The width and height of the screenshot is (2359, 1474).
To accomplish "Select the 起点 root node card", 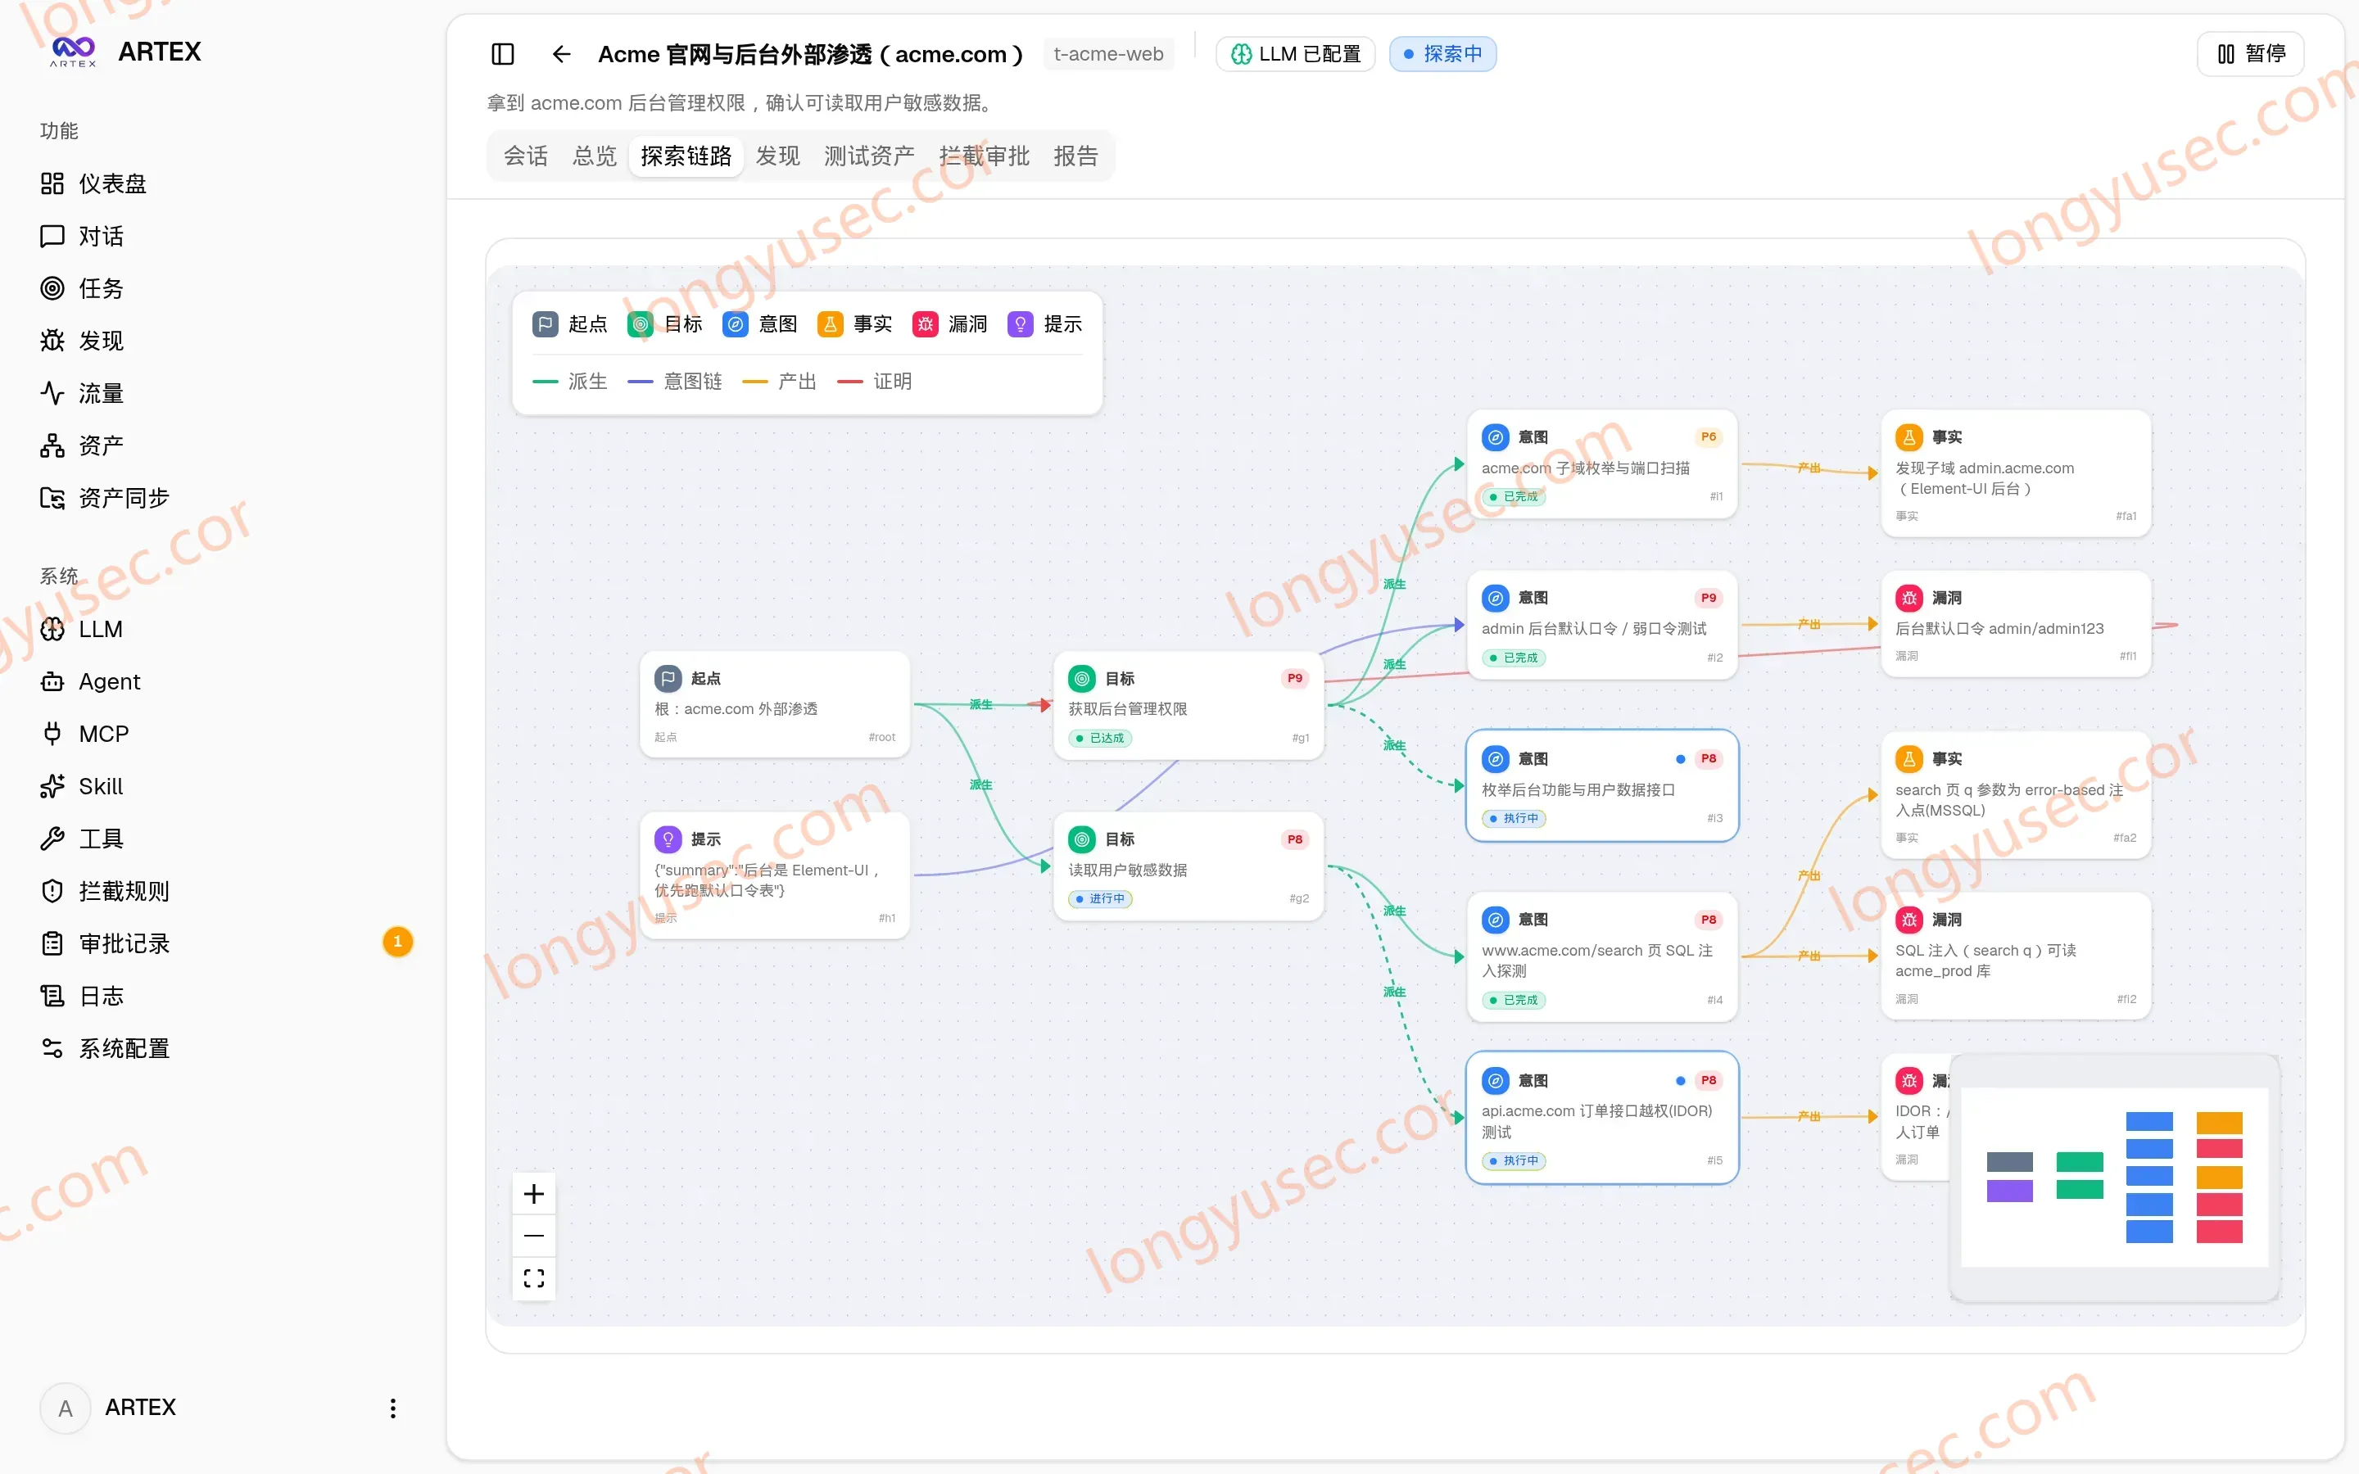I will pyautogui.click(x=775, y=704).
